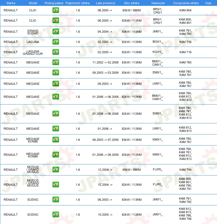The height and width of the screenshot is (224, 217).
Task: Click fuel icon in MEGANE LM0/1_ 83kW row
Action: pos(55,83)
